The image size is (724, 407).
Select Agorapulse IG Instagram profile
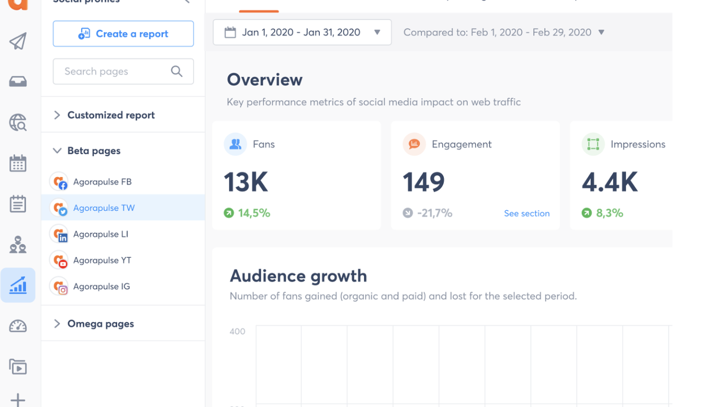[x=101, y=287]
